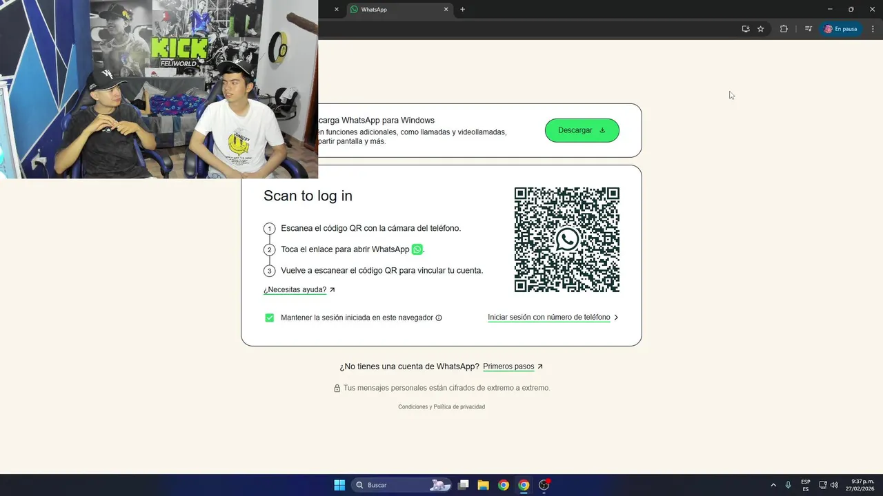
Task: Open Chrome three-dot menu
Action: click(x=873, y=29)
